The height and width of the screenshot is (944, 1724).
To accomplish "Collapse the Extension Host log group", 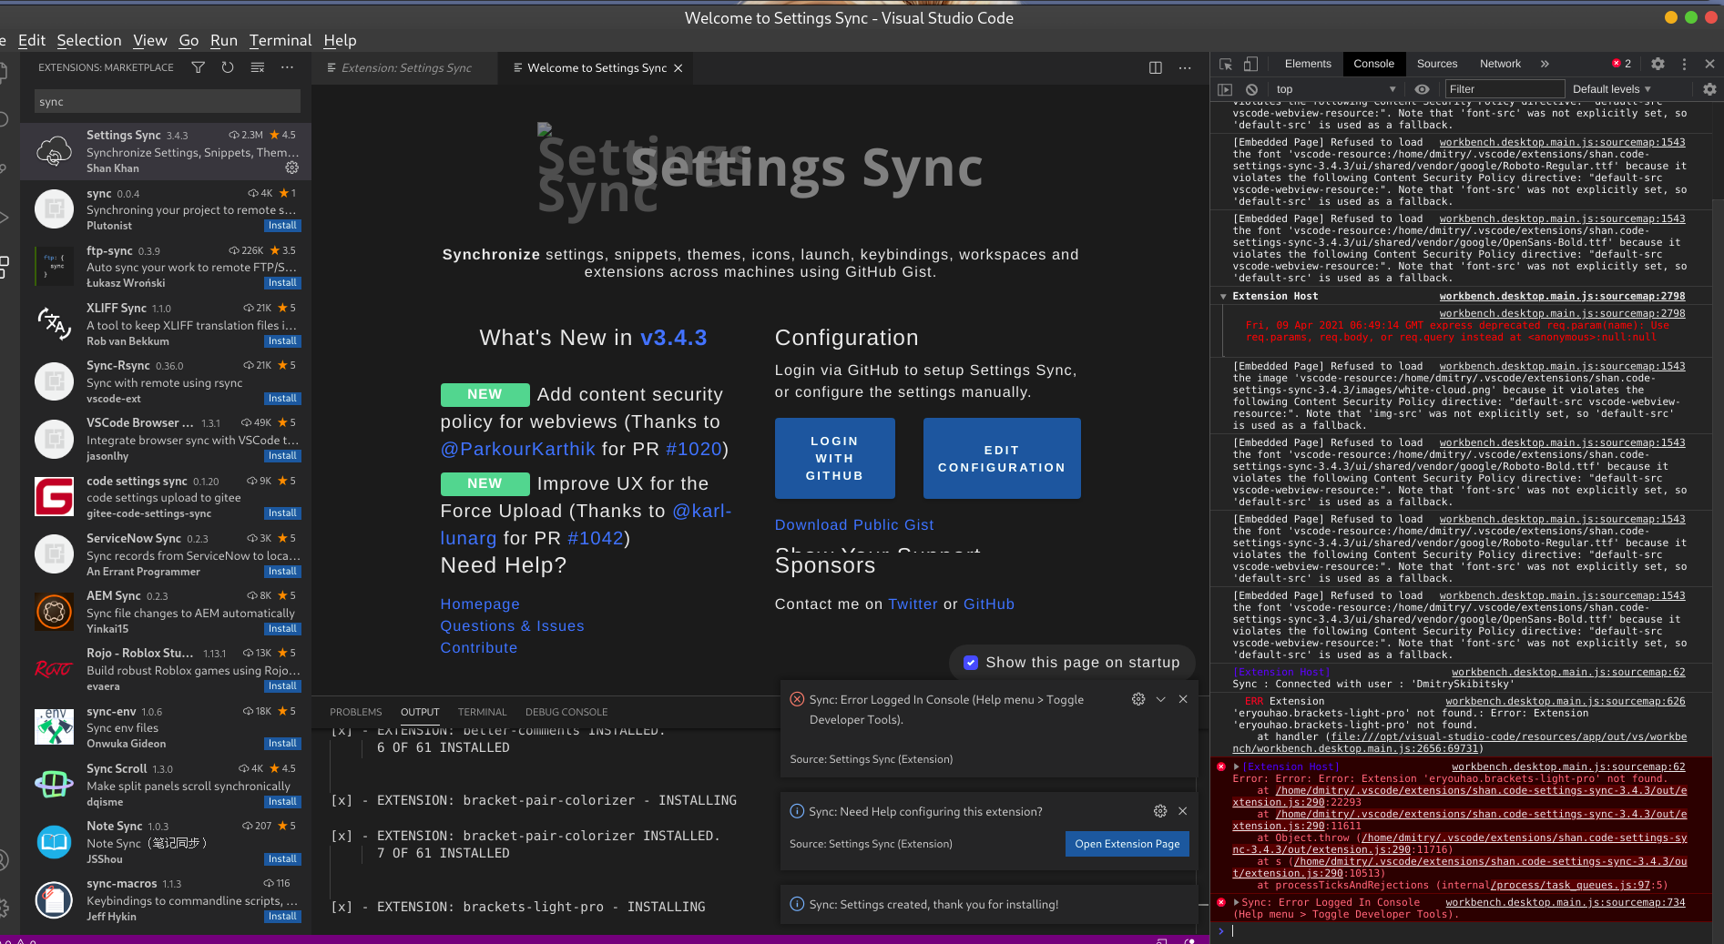I will coord(1223,297).
